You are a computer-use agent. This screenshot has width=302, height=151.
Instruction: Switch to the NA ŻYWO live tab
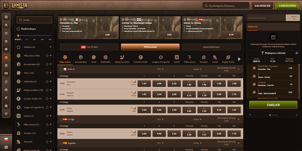pos(89,47)
